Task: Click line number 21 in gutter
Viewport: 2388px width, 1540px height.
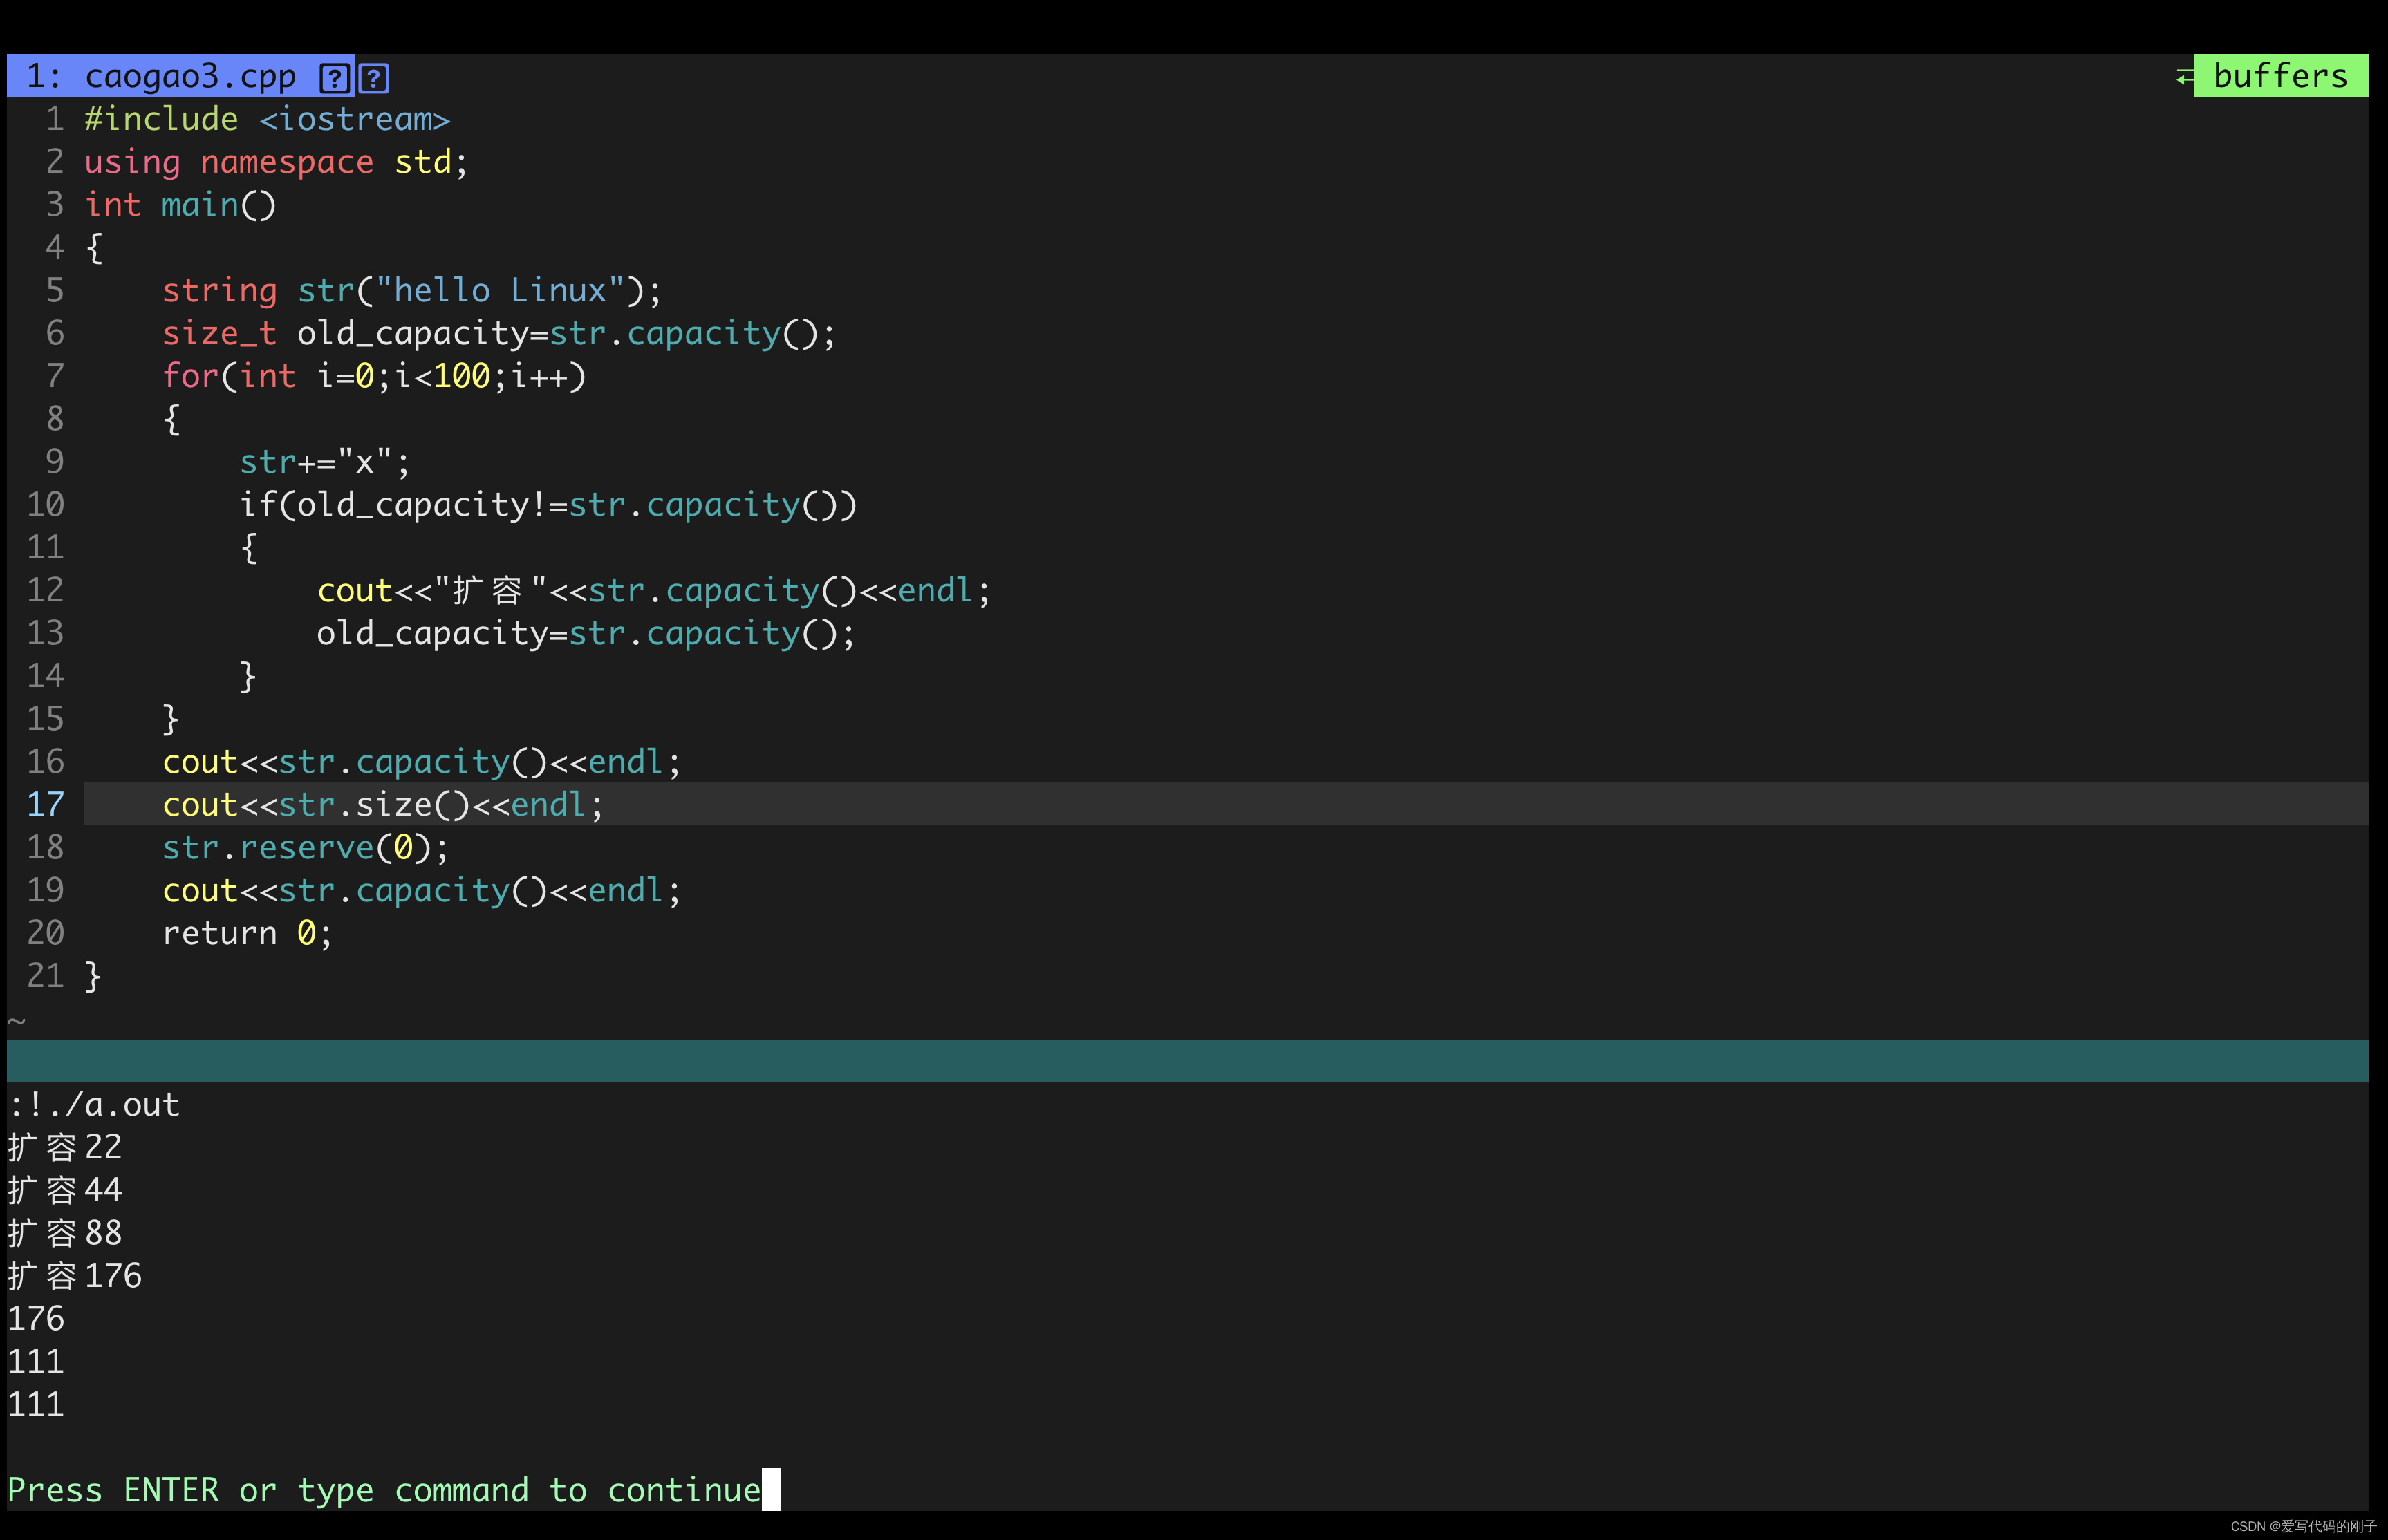Action: click(x=45, y=976)
